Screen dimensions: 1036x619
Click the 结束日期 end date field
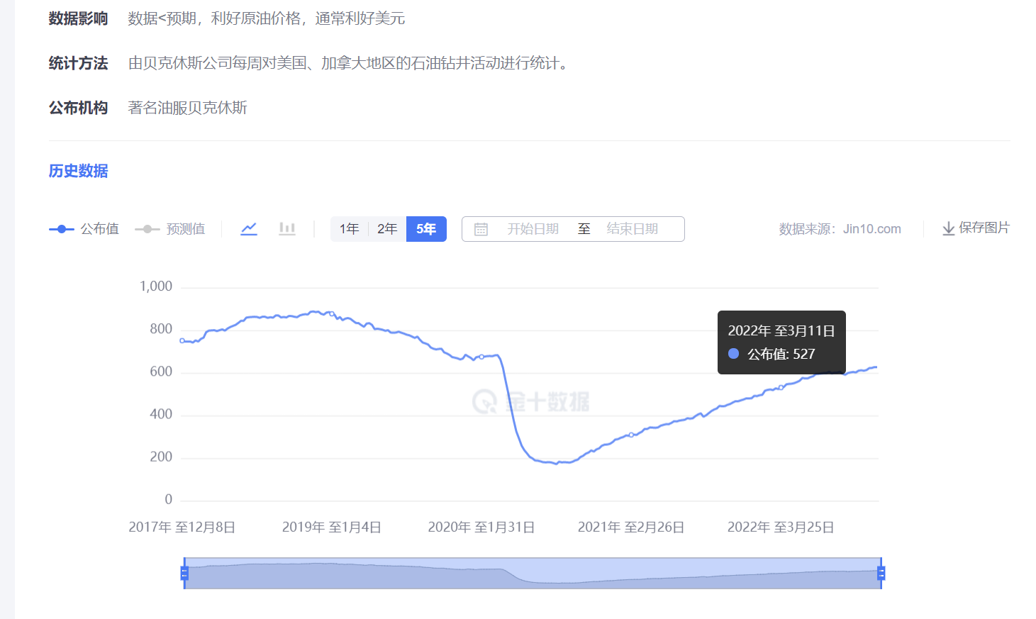tap(632, 229)
